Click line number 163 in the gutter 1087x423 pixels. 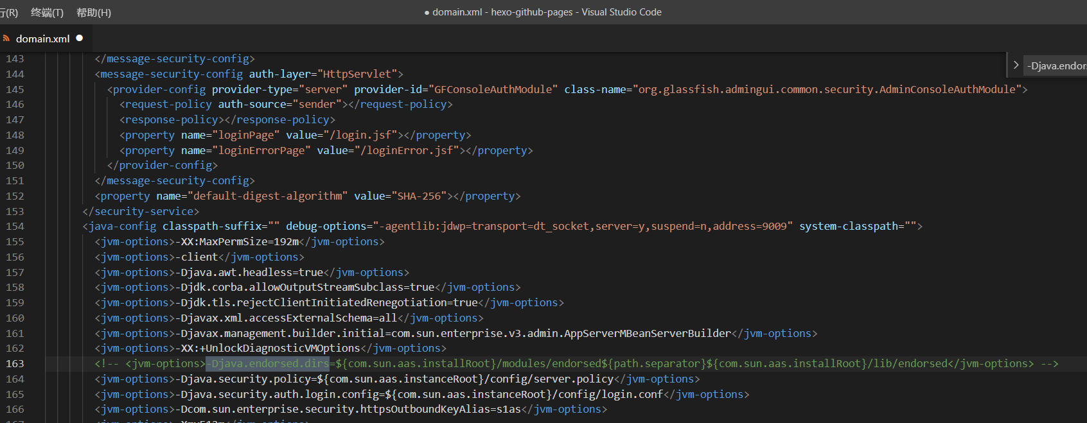pos(15,363)
